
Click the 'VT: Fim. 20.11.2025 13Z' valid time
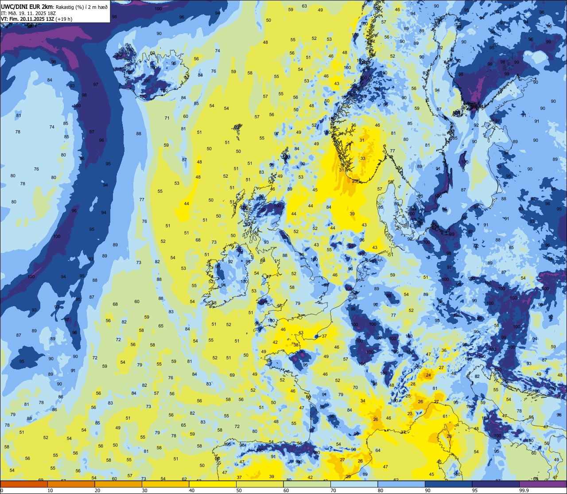tap(27, 19)
